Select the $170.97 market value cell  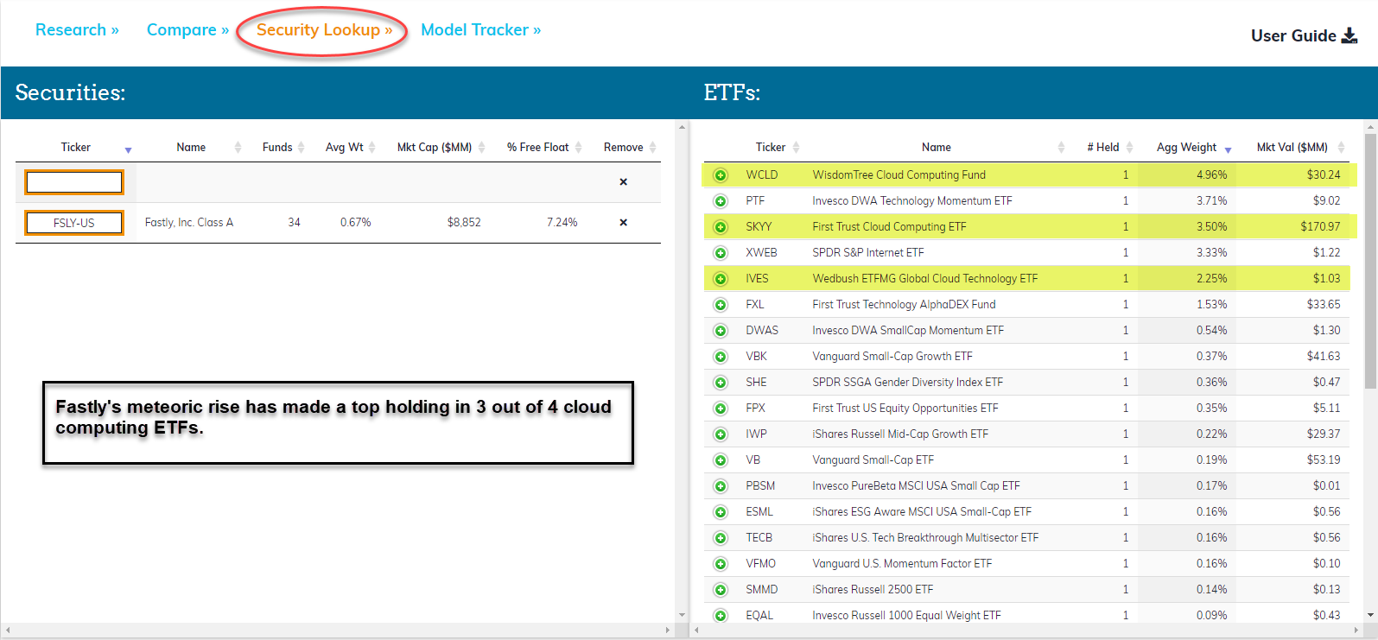click(1320, 227)
